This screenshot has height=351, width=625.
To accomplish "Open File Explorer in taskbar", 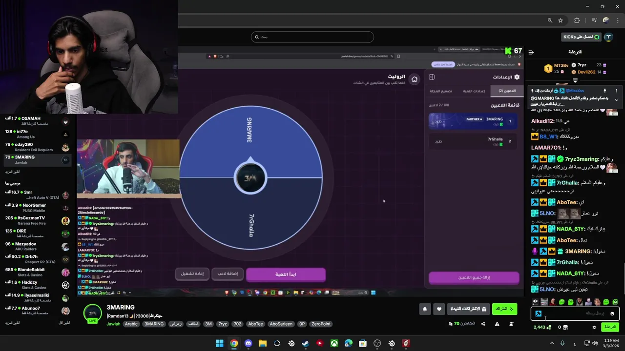I will pyautogui.click(x=263, y=343).
